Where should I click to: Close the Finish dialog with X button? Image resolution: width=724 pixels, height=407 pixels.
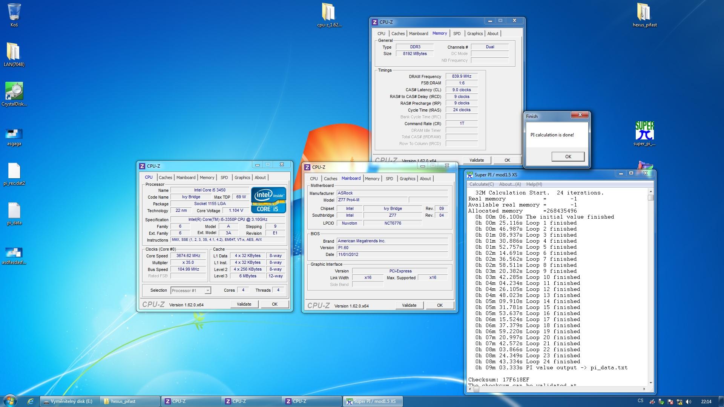[580, 115]
